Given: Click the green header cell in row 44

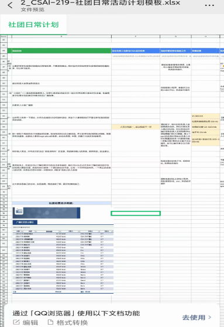Looking at the screenshot, I should tap(59, 50).
